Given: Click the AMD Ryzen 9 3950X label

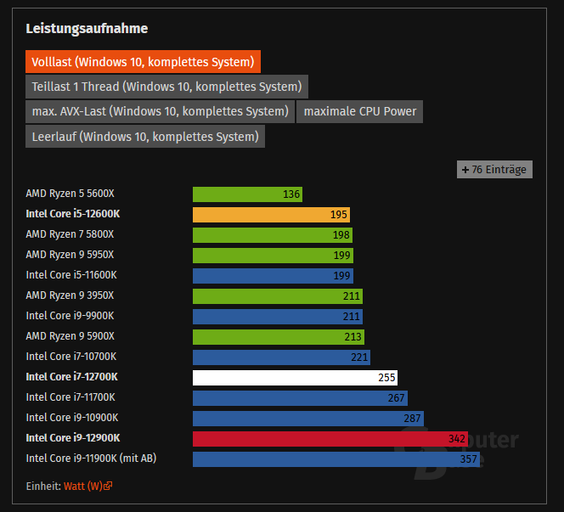Looking at the screenshot, I should [70, 295].
